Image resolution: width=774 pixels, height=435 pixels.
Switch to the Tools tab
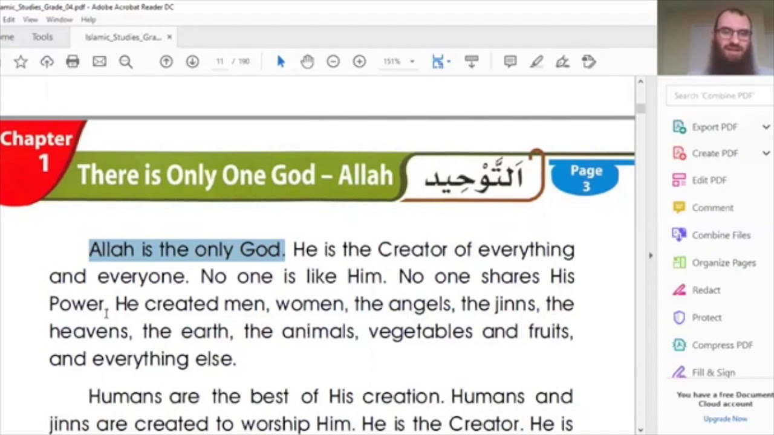(x=42, y=37)
